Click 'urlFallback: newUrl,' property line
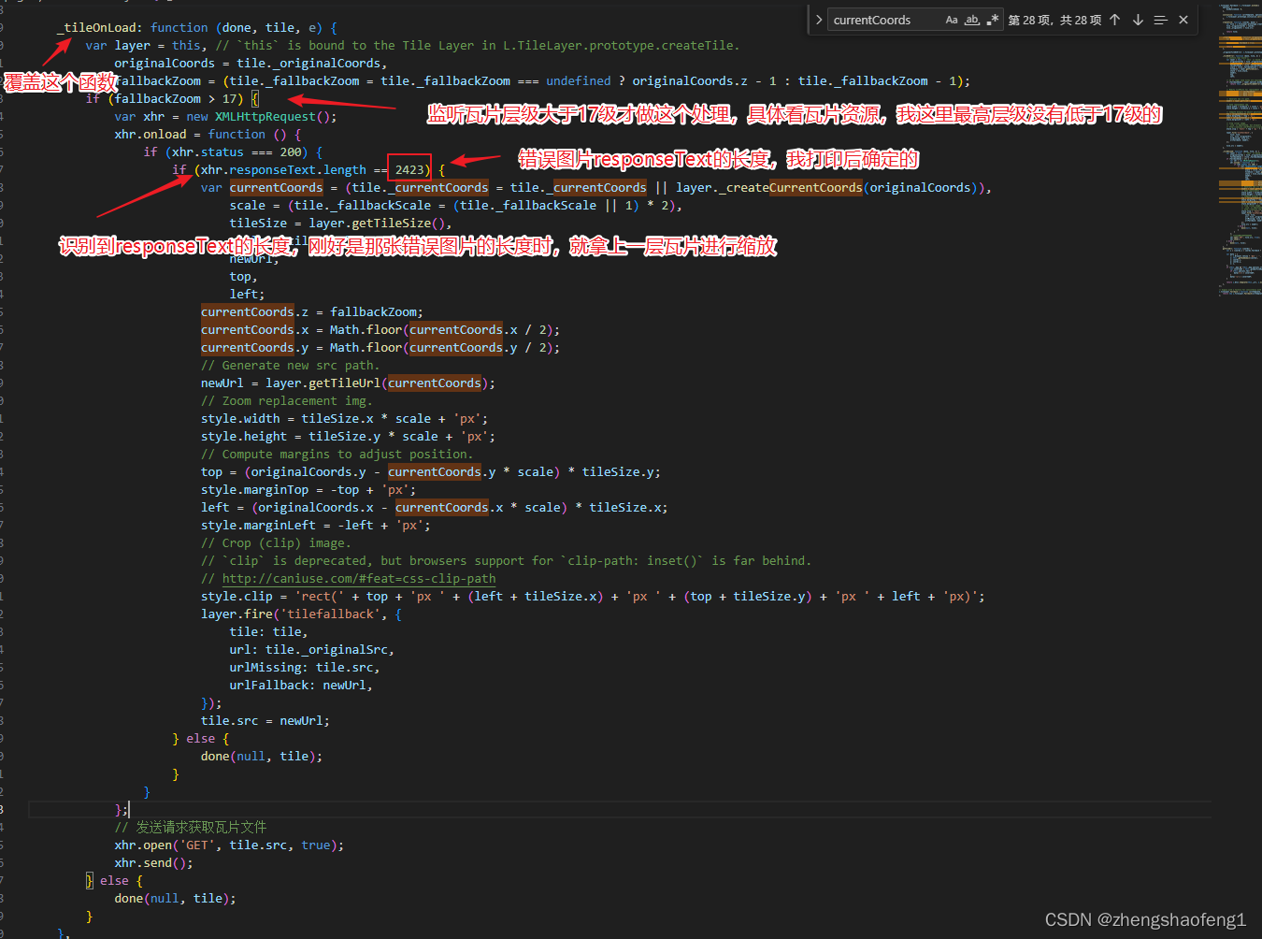This screenshot has height=939, width=1262. (301, 686)
